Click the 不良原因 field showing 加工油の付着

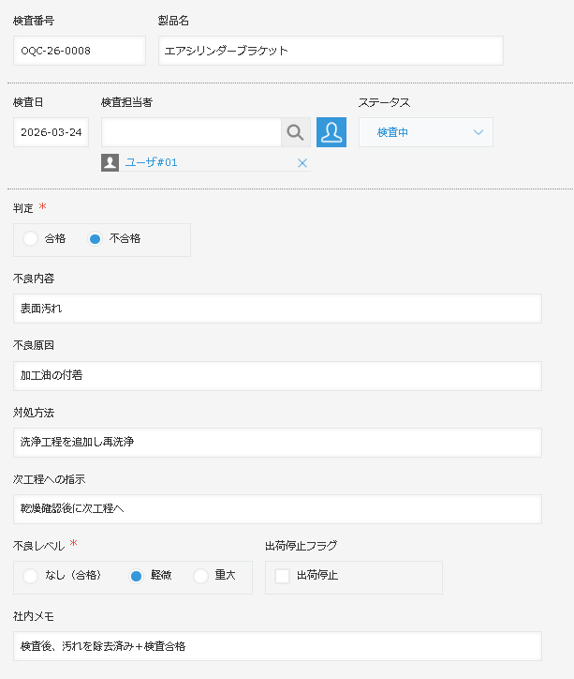click(277, 376)
